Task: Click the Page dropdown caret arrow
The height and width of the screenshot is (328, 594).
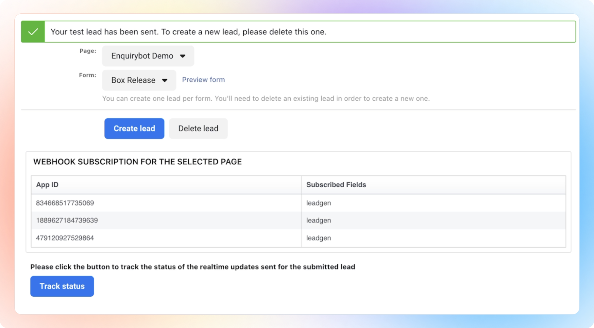Action: pyautogui.click(x=183, y=56)
